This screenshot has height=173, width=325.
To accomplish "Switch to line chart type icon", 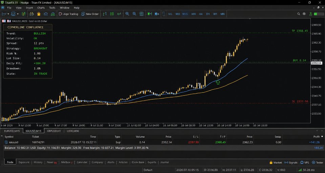I will [119, 14].
